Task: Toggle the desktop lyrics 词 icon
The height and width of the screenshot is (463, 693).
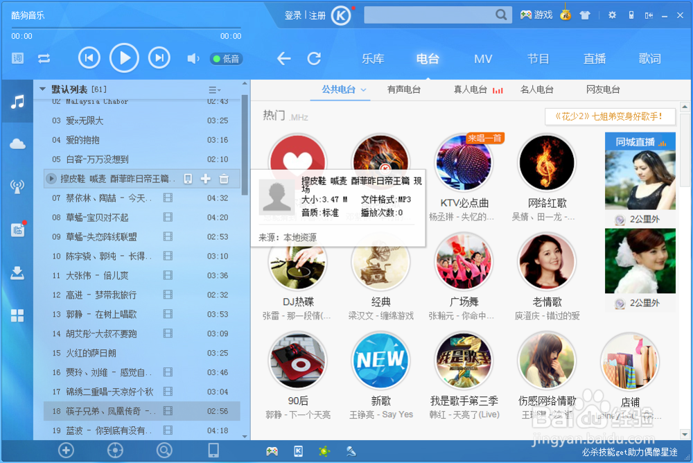Action: click(x=18, y=58)
